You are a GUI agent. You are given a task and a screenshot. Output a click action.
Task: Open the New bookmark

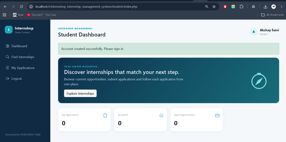18,15
